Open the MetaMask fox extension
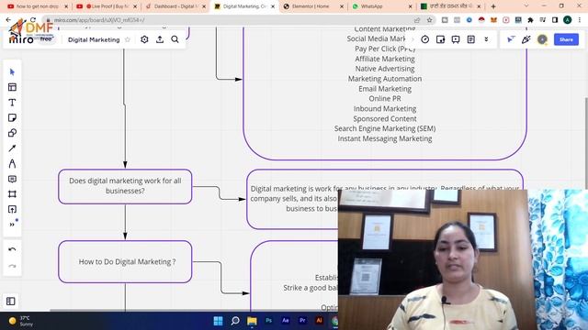588x330 pixels. 493,20
